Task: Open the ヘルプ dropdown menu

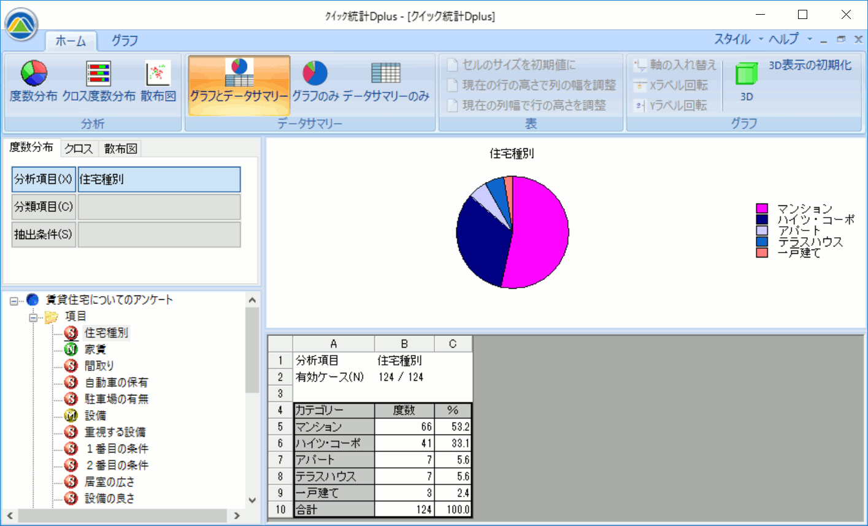Action: pyautogui.click(x=791, y=39)
